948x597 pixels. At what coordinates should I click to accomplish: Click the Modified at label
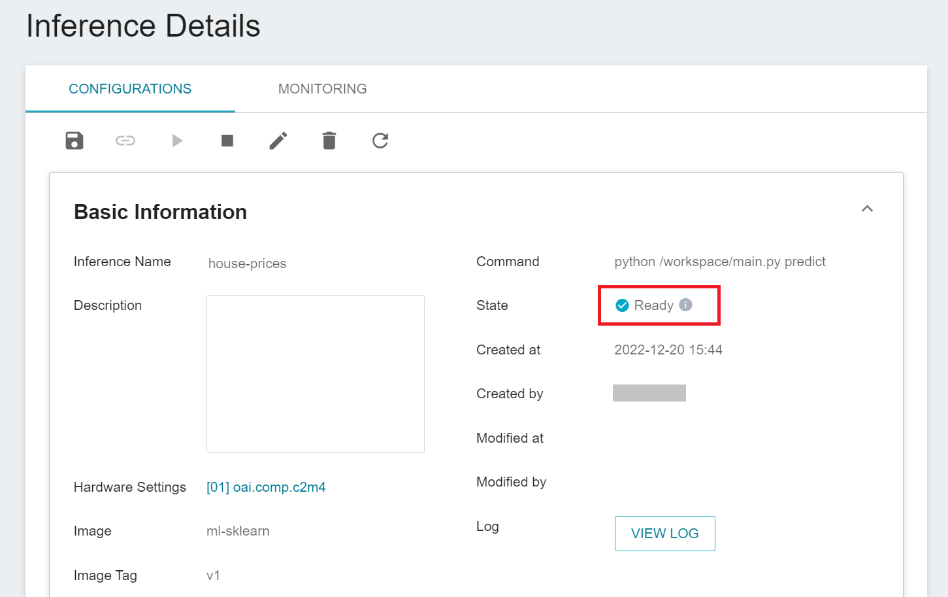(x=510, y=438)
